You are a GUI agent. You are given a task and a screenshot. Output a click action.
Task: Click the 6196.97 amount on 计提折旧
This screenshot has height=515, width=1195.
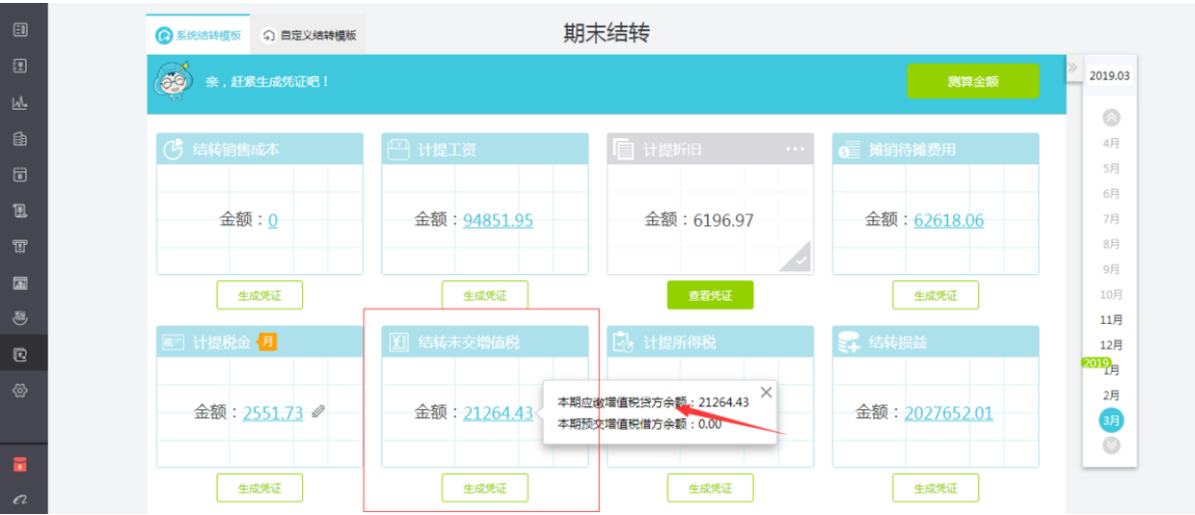[x=723, y=220]
